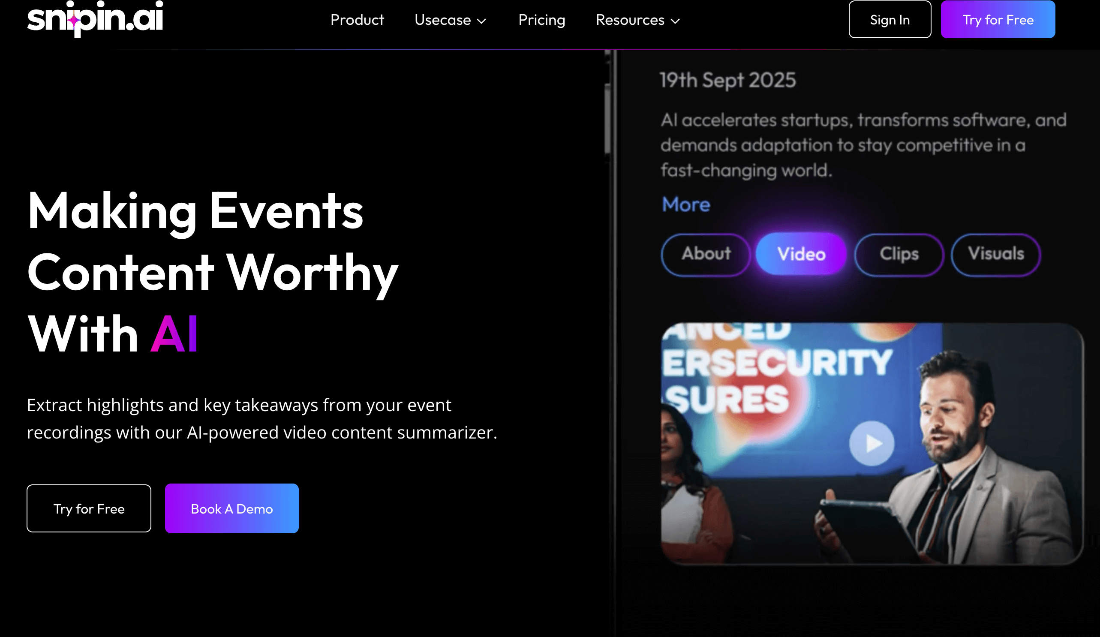Click the preview panel scrollbar handle
This screenshot has height=637, width=1100.
(x=607, y=118)
